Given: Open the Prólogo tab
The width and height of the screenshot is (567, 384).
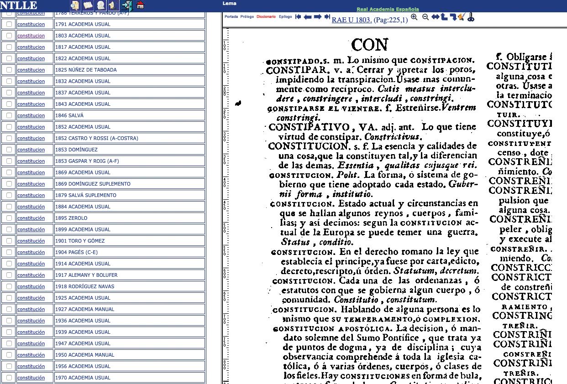Looking at the screenshot, I should click(x=247, y=17).
